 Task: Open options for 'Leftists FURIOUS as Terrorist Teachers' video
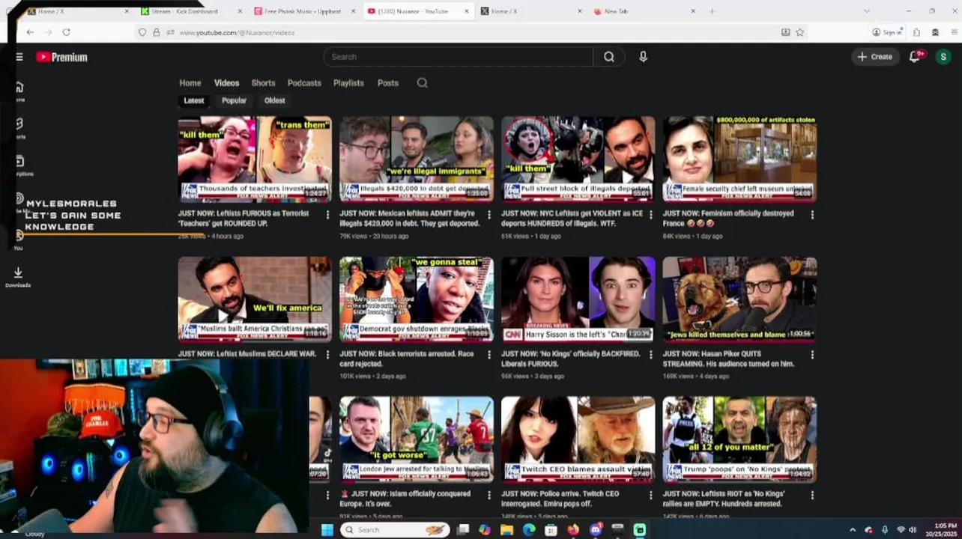(327, 215)
